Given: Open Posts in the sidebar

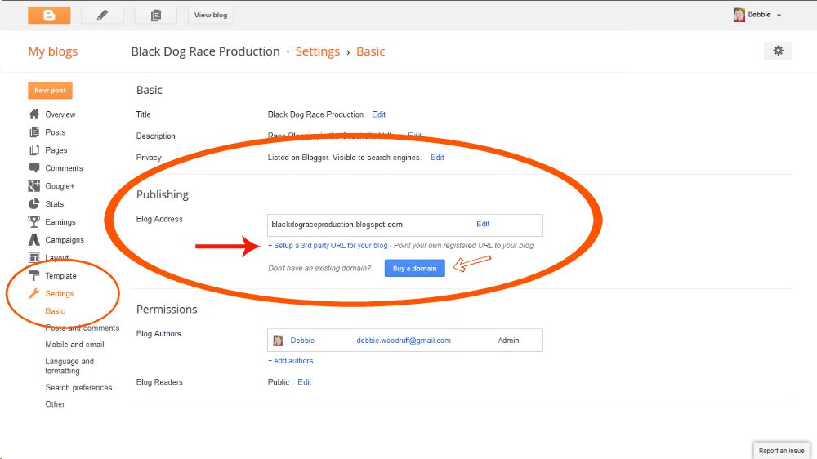Looking at the screenshot, I should pos(56,132).
